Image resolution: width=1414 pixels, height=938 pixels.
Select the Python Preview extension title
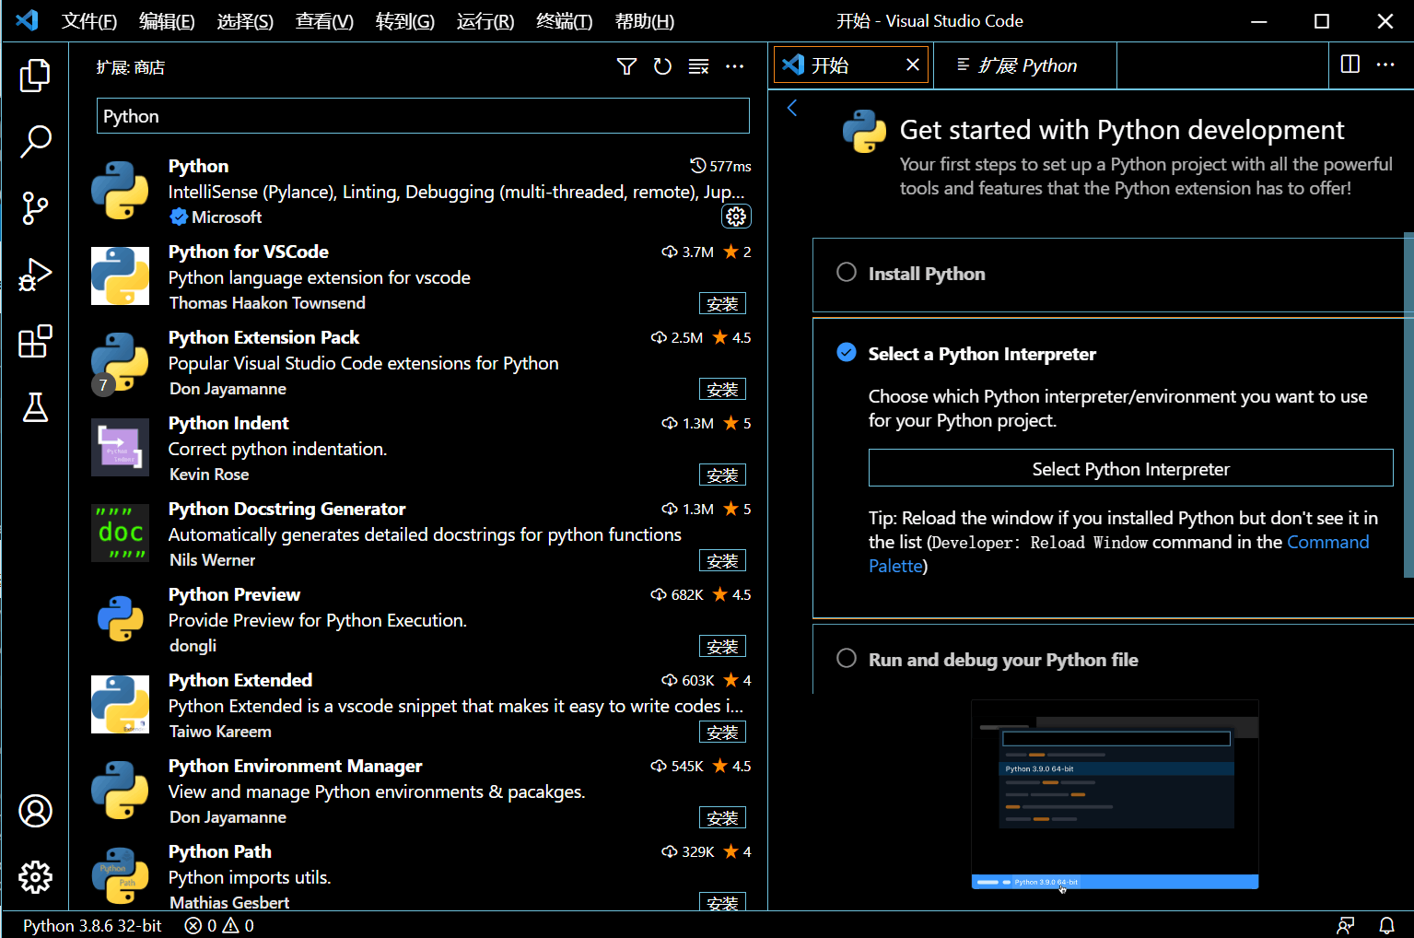tap(234, 594)
